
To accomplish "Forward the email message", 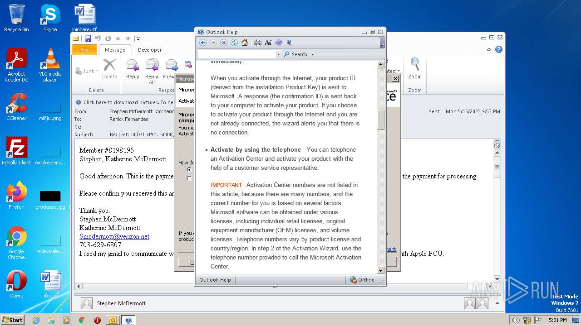I will coord(171,69).
